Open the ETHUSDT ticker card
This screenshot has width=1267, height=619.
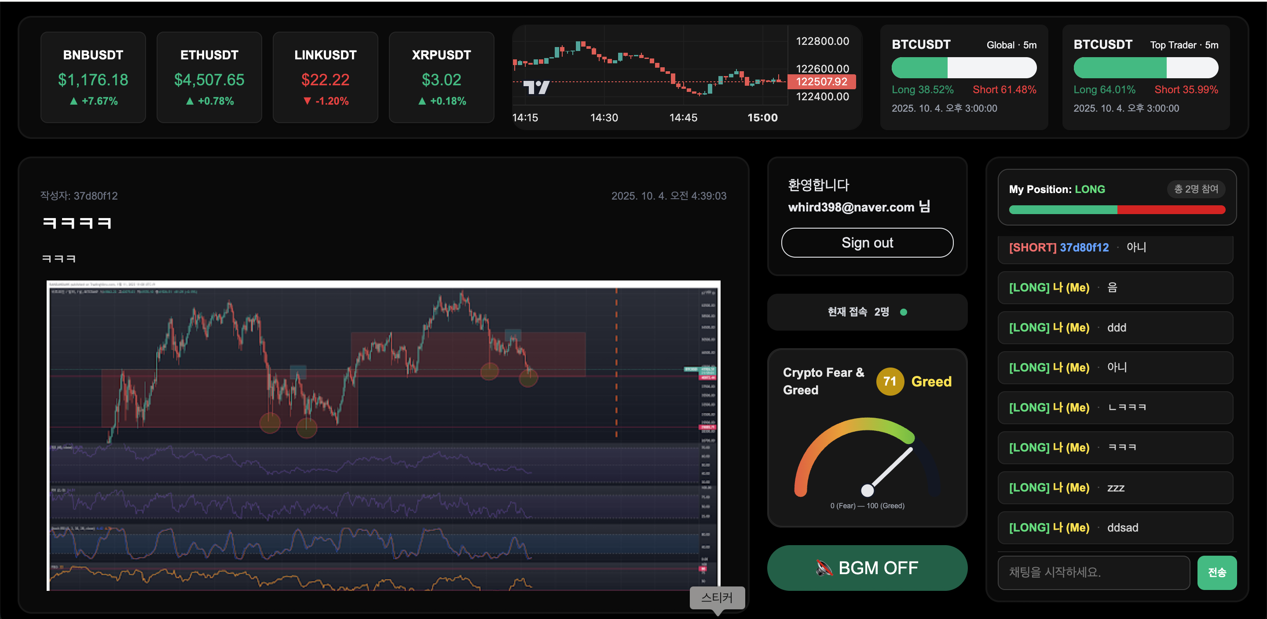(209, 77)
